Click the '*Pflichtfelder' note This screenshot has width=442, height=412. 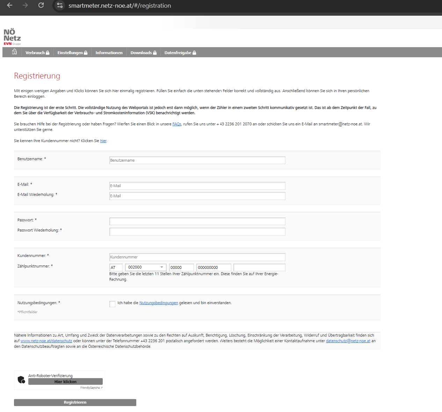click(x=27, y=312)
